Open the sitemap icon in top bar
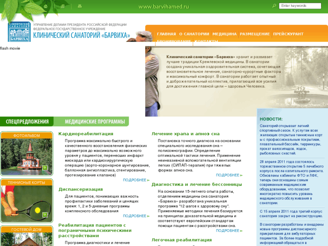This screenshot has height=246, width=328. (x=80, y=6)
